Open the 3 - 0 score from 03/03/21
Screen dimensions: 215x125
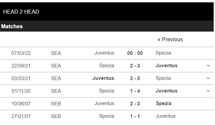coord(135,78)
